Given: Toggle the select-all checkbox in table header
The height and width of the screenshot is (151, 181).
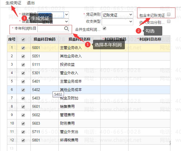Looking at the screenshot, I should pyautogui.click(x=23, y=40).
